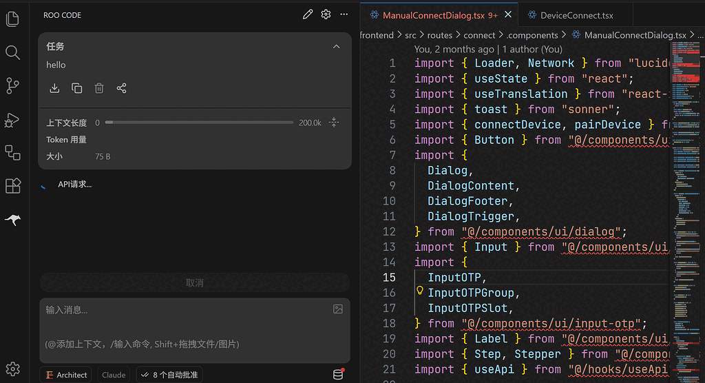Click the 输入消息 message input box

tap(195, 331)
